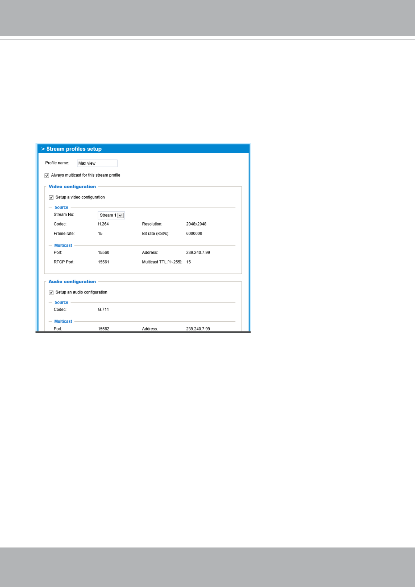Click the Multicast TTL [1~255] label
The height and width of the screenshot is (587, 415).
[x=162, y=262]
